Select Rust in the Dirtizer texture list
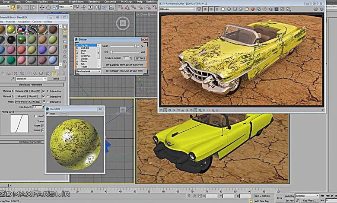Viewport: 337px width, 203px height. click(x=83, y=53)
